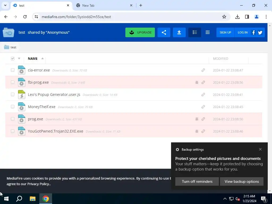272x204 pixels.
Task: Check the prog.exe checkbox
Action: pos(12,119)
